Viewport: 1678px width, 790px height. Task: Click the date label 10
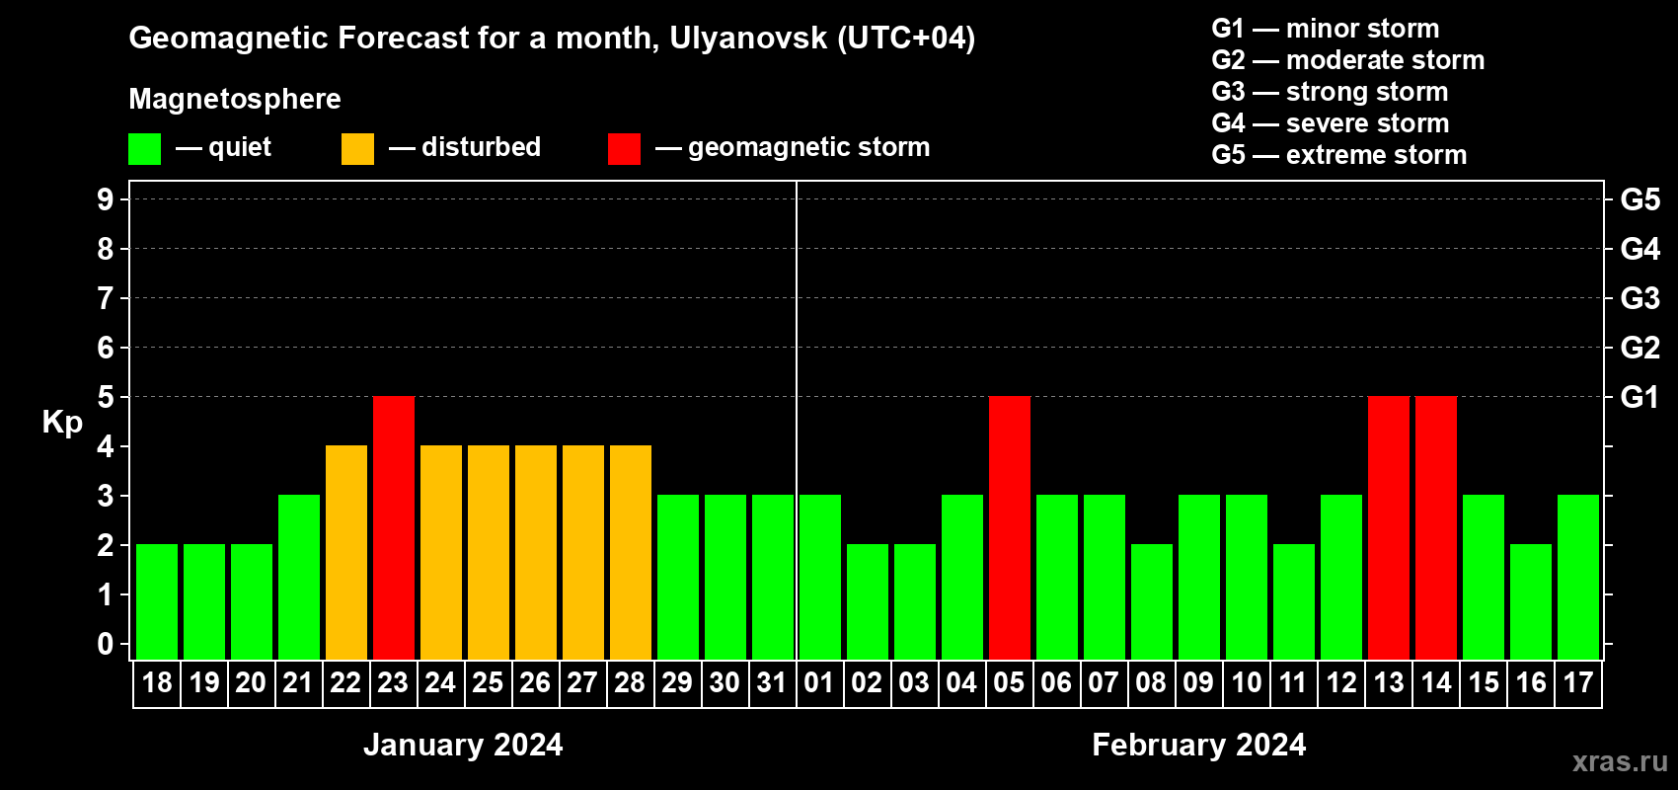coord(1246,682)
